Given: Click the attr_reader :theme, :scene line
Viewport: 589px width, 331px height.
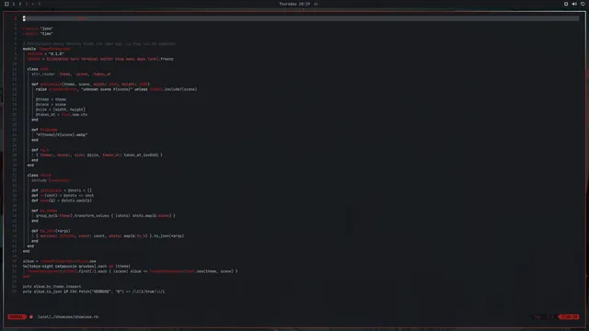Looking at the screenshot, I should 71,74.
